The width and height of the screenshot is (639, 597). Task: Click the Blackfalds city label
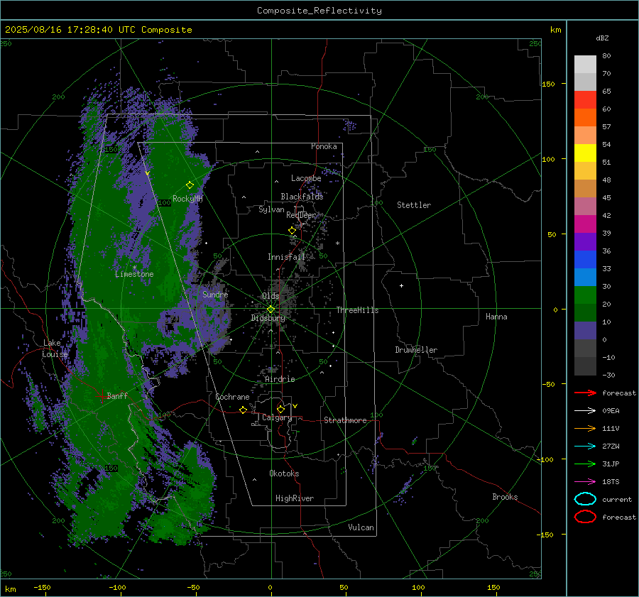point(302,197)
